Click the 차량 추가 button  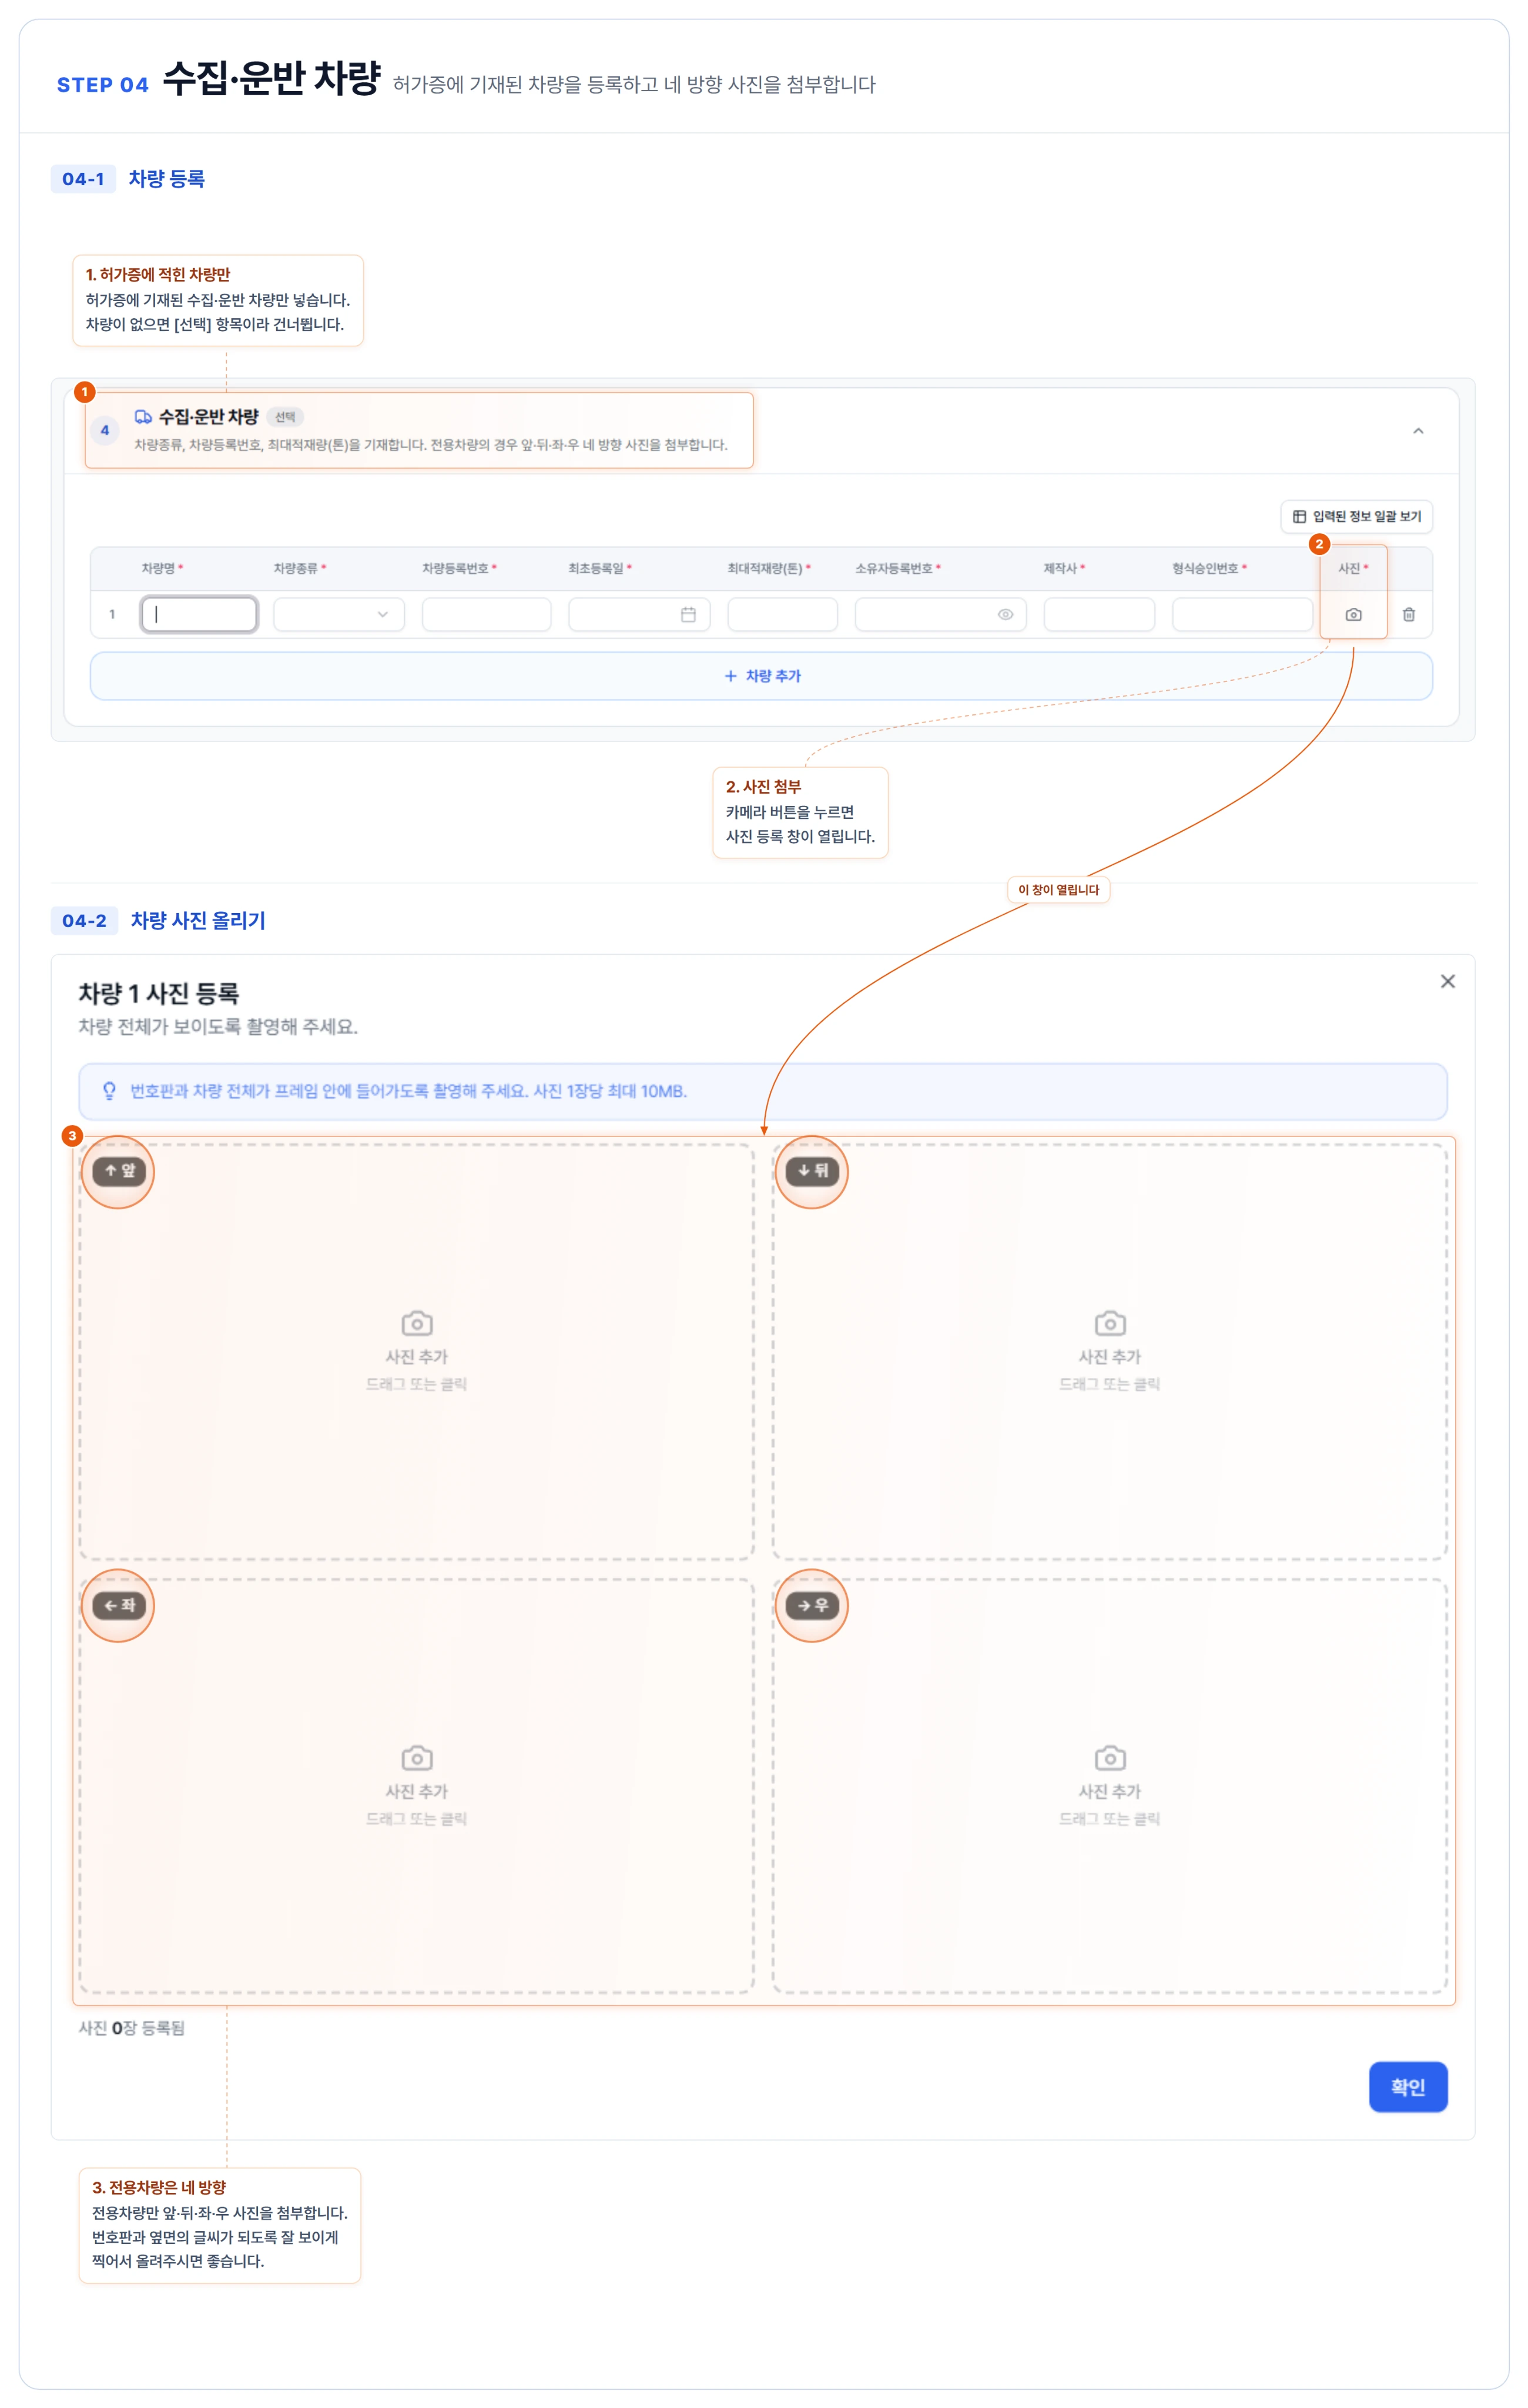coord(760,676)
